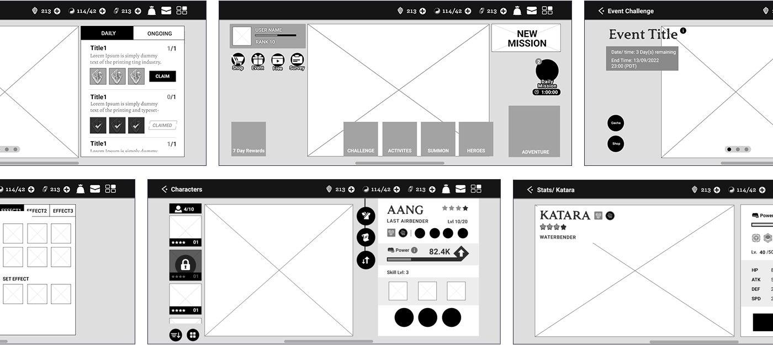Click the 'Skill Lvl: 3' text
The image size is (773, 345).
tap(398, 272)
